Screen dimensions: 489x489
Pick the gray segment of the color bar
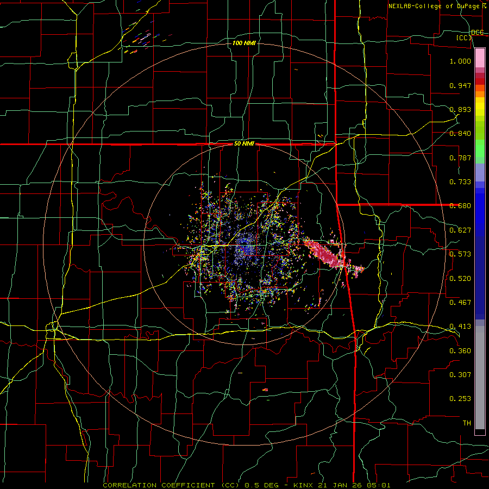[x=480, y=378]
